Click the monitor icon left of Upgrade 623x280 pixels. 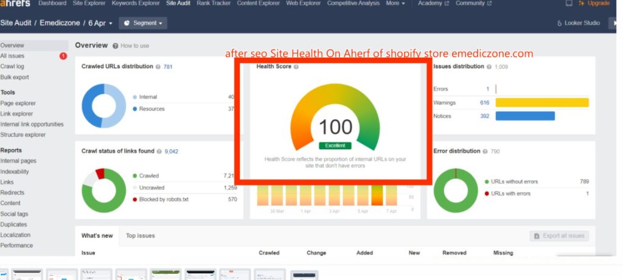(x=569, y=4)
